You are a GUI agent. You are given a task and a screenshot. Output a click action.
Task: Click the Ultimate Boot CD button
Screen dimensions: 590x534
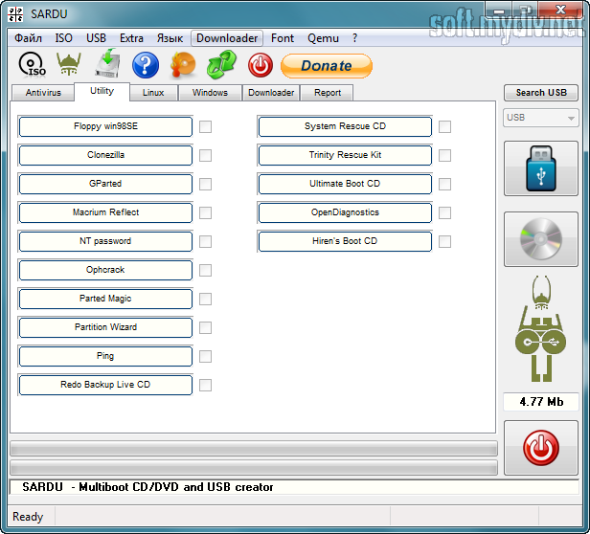pyautogui.click(x=345, y=184)
